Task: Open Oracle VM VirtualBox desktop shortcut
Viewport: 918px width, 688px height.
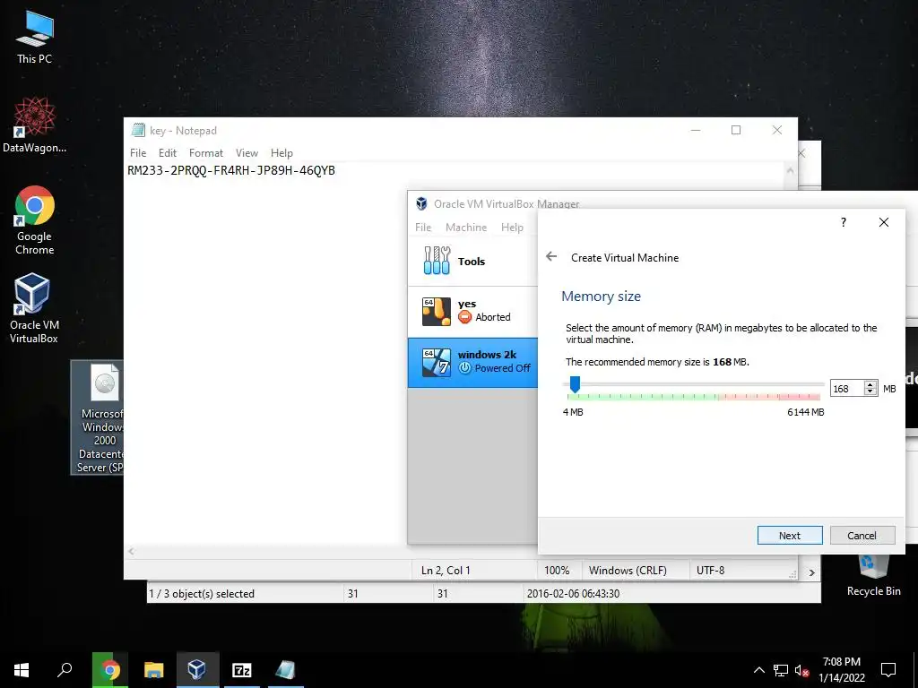Action: click(33, 308)
